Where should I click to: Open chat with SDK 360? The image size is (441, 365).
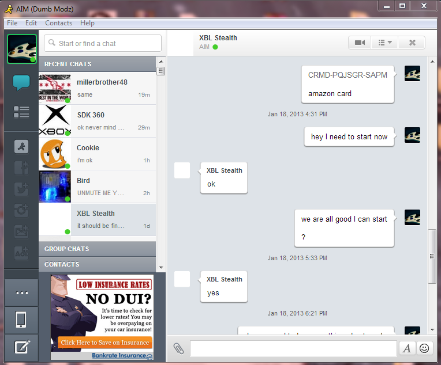coord(97,121)
